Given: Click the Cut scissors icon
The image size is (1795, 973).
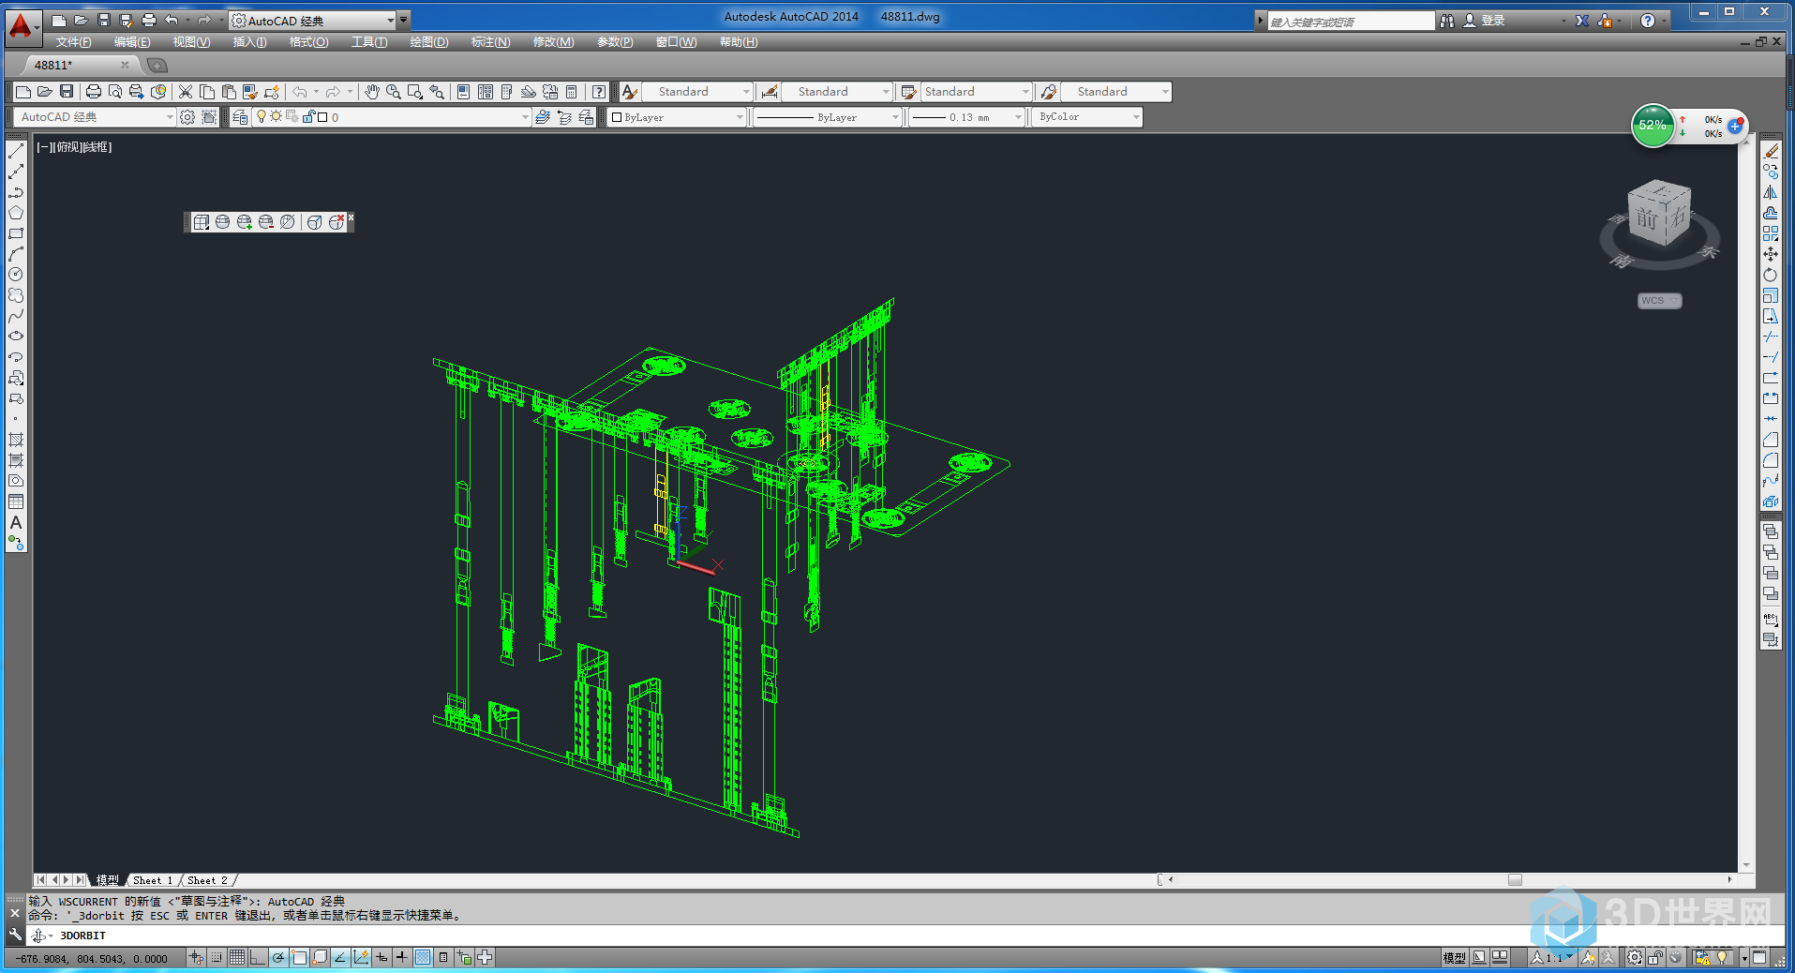Looking at the screenshot, I should point(186,92).
